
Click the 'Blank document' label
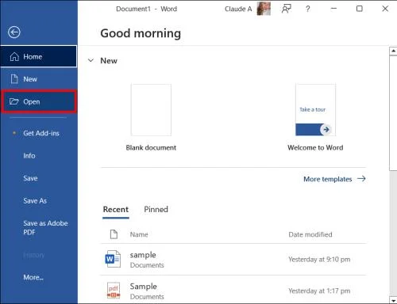click(x=151, y=147)
